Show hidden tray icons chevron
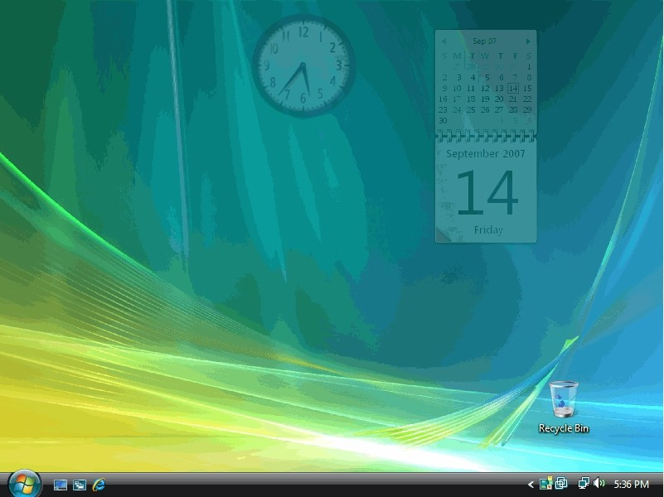The image size is (664, 497). tap(531, 485)
